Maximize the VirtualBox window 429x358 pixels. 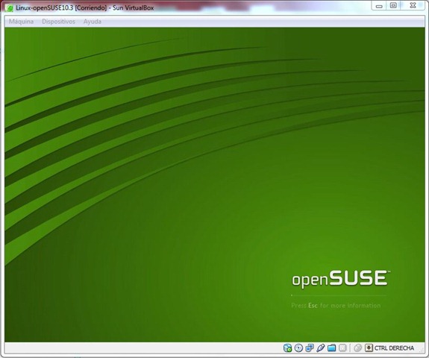pyautogui.click(x=393, y=6)
